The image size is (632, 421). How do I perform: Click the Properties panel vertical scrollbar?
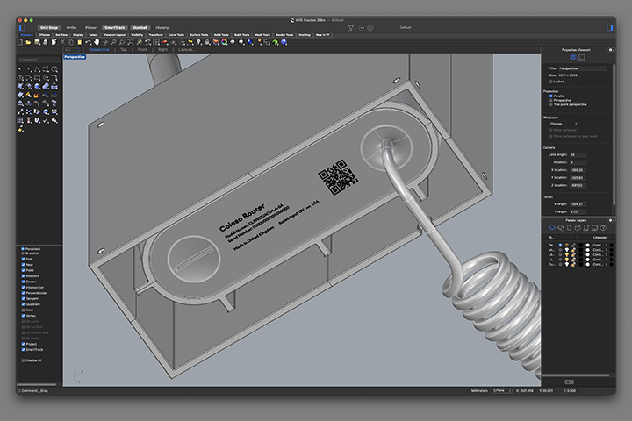614,133
